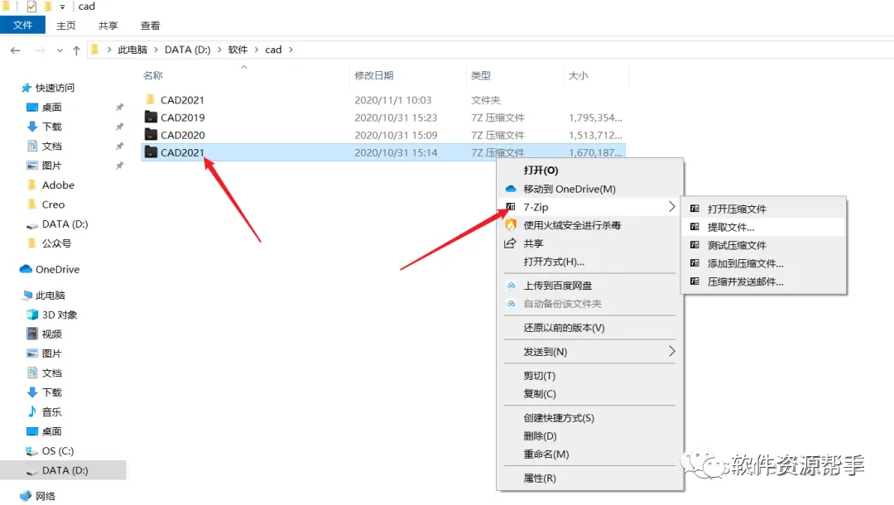Expand the 7-Zip submenu arrow
The height and width of the screenshot is (505, 894).
pyautogui.click(x=671, y=207)
